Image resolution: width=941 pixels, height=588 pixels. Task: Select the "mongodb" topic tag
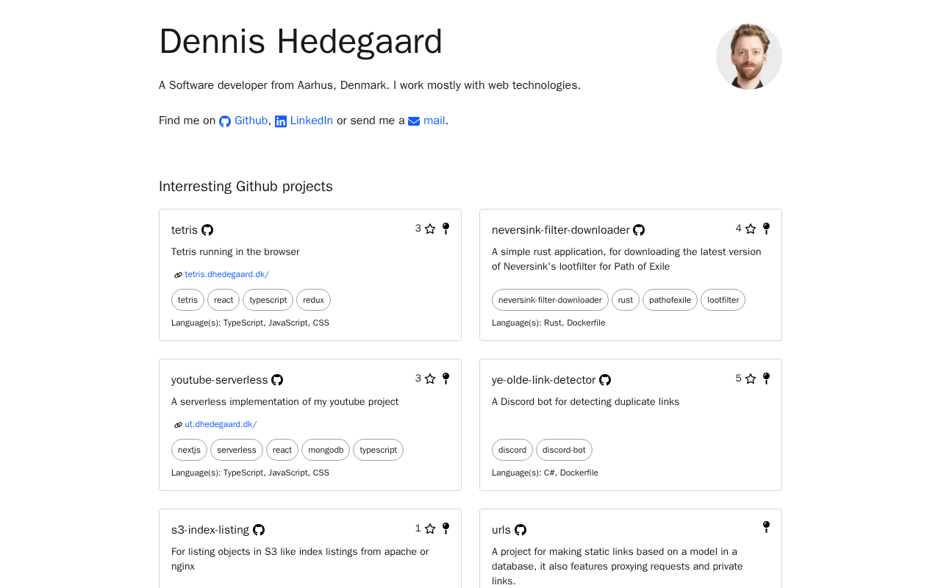(x=326, y=450)
